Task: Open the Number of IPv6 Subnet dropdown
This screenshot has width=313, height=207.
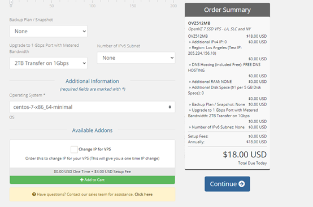Action: tap(136, 58)
